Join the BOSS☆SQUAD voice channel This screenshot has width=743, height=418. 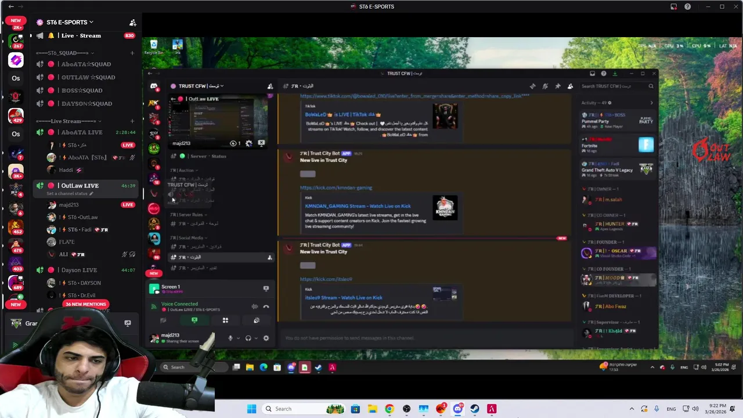pos(86,91)
